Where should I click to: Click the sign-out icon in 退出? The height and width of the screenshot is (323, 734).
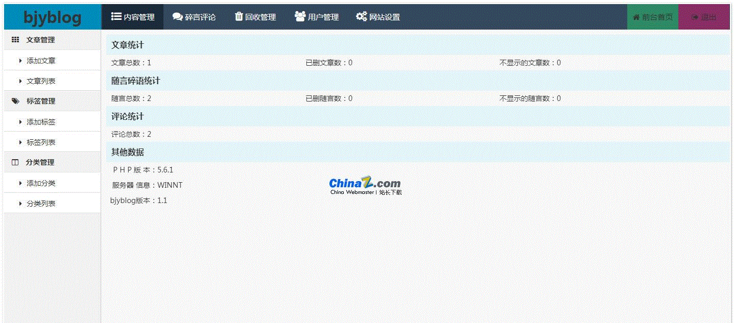click(x=695, y=17)
